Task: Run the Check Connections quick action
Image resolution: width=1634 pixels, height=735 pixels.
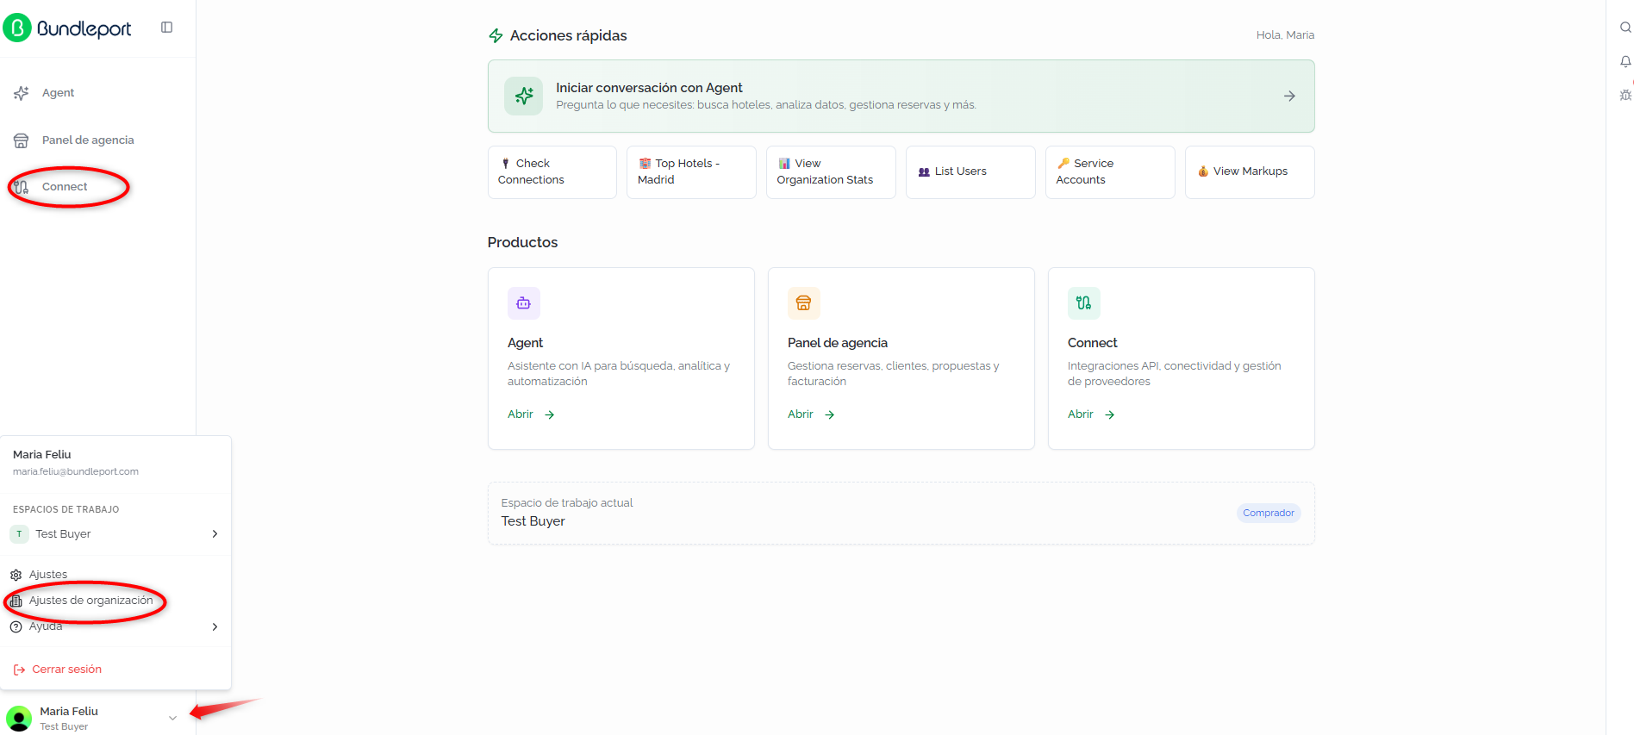Action: (x=552, y=171)
